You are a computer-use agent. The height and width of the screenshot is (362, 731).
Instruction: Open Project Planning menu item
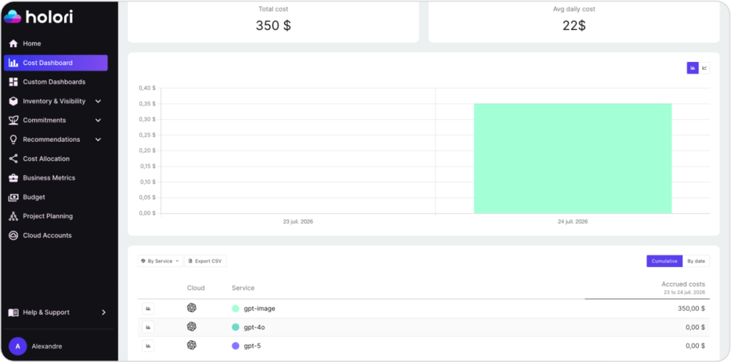[56, 217]
